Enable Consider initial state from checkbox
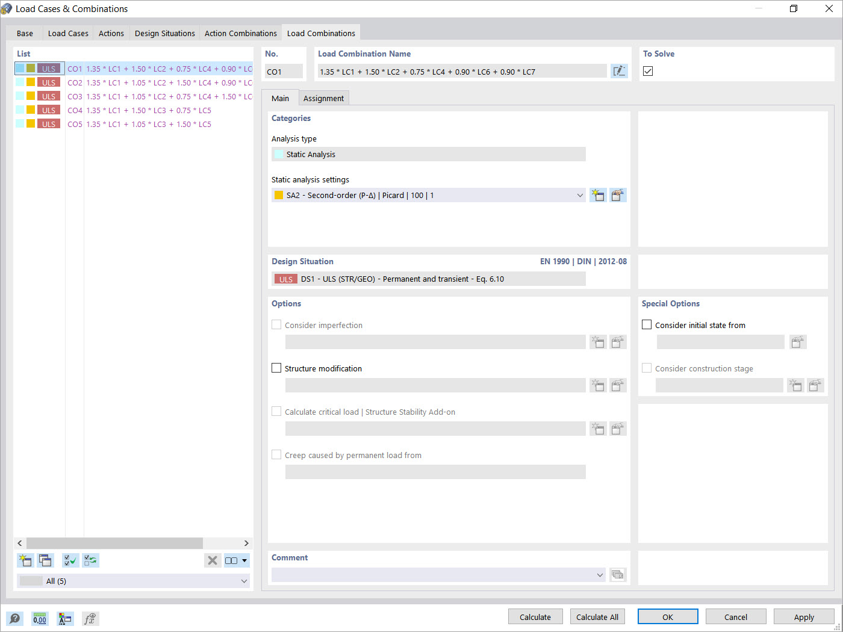 point(647,324)
